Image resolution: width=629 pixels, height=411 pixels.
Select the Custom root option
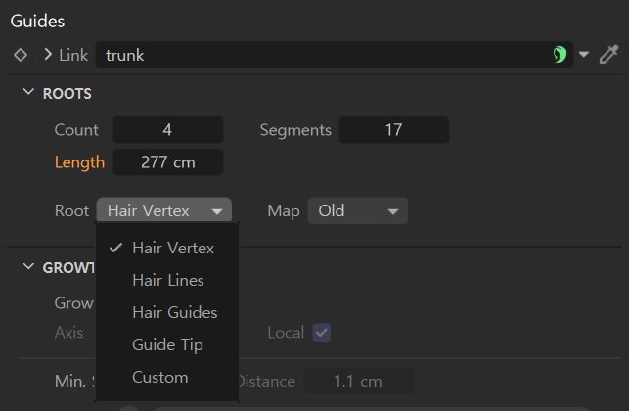point(159,378)
